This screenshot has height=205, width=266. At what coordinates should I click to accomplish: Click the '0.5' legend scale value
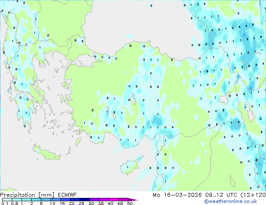click(x=14, y=203)
